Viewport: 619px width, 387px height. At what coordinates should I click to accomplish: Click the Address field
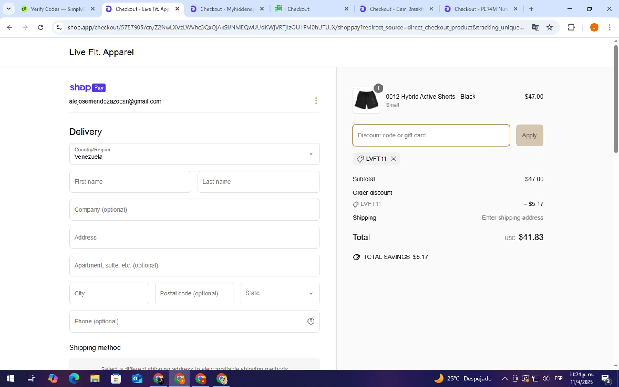click(x=194, y=238)
